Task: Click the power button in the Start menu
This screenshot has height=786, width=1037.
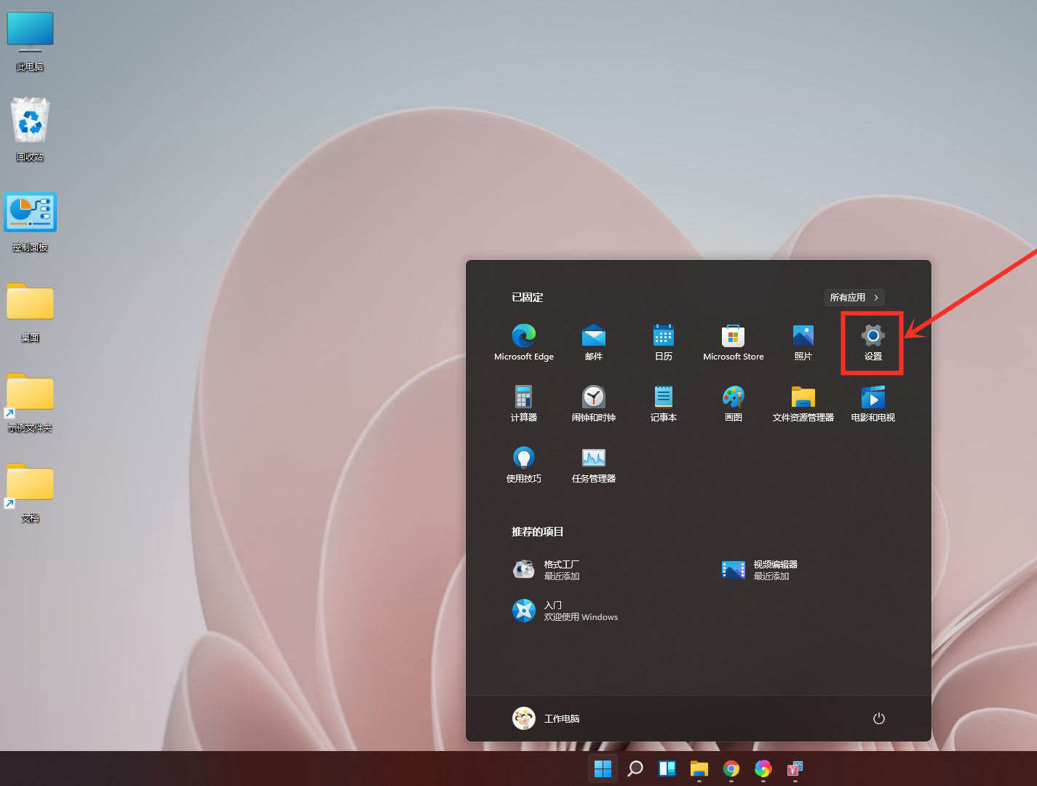Action: point(878,718)
